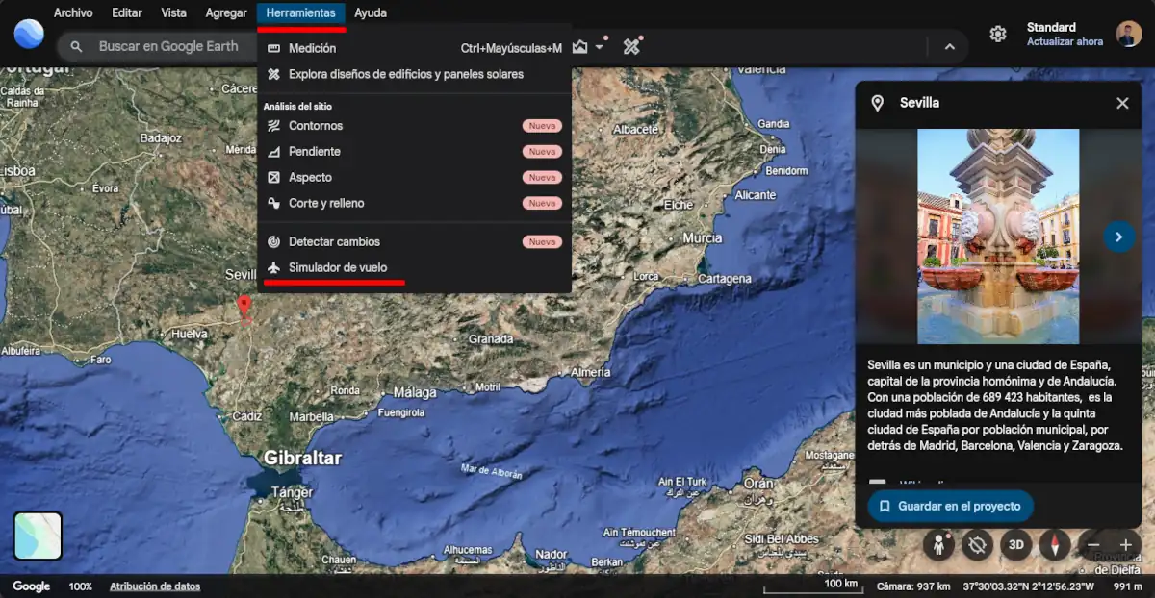Click the location pin icon beside Sevilla title
The image size is (1155, 598).
click(x=877, y=103)
